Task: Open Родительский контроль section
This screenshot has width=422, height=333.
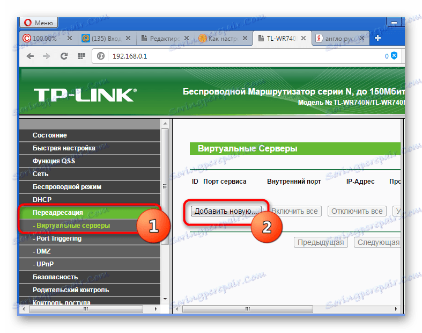Action: tap(90, 290)
